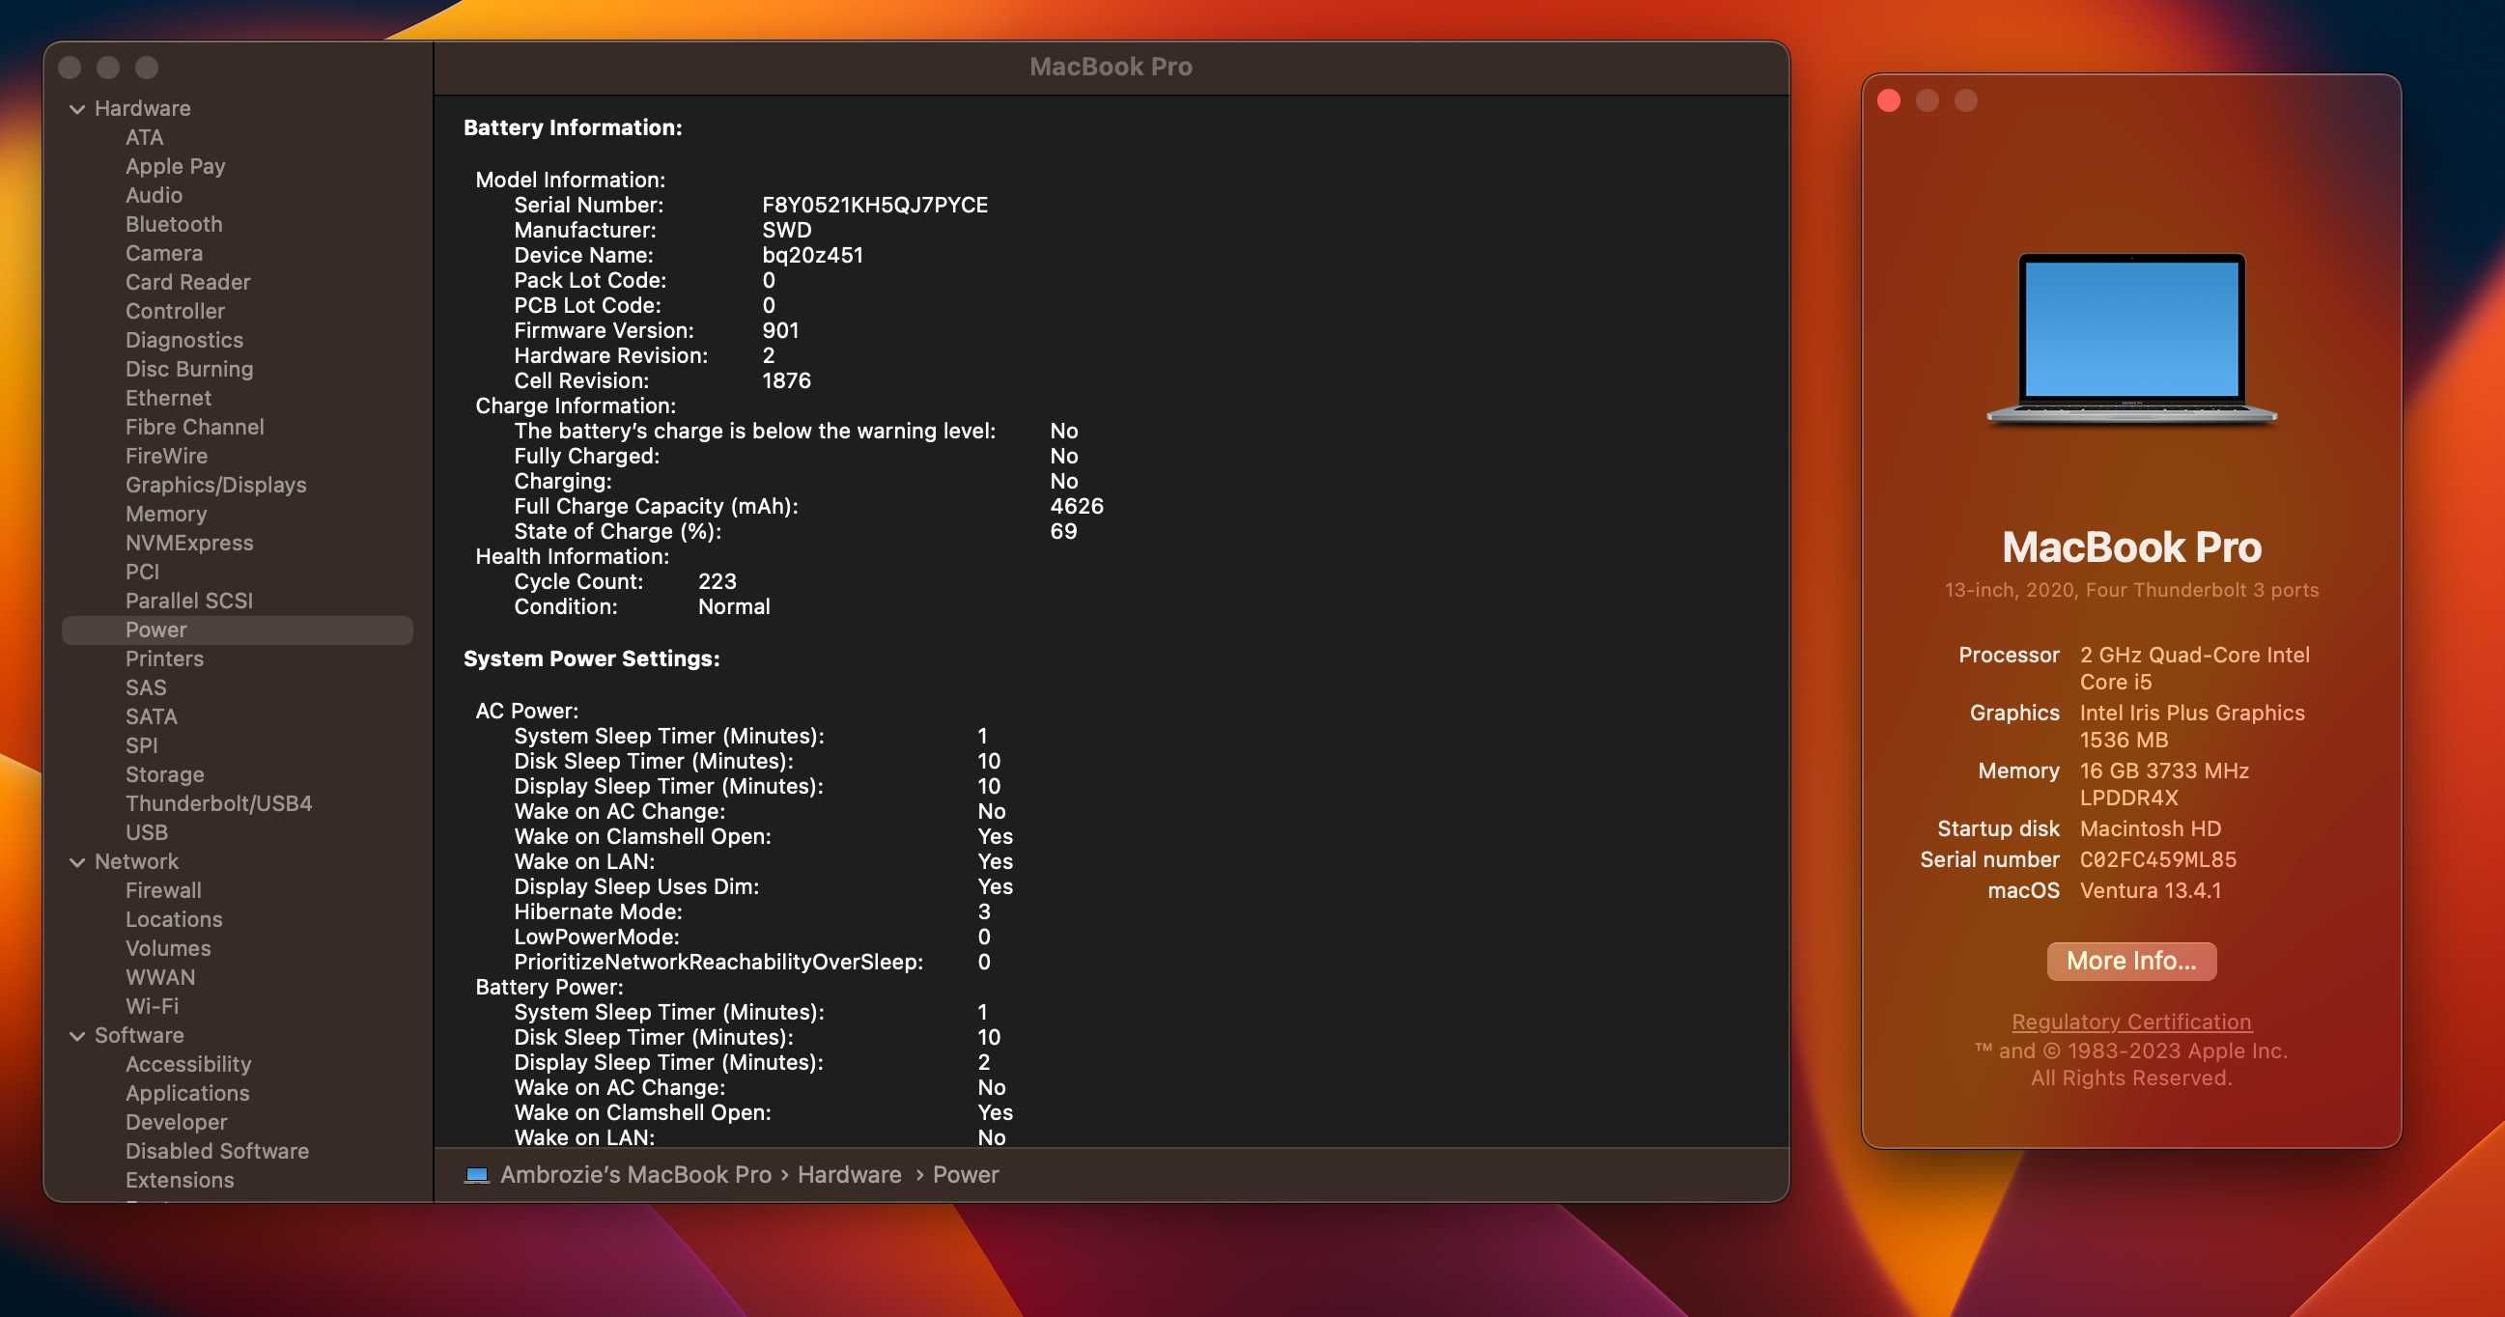Select Ethernet in the Hardware list
Viewport: 2505px width, 1317px height.
[x=168, y=399]
